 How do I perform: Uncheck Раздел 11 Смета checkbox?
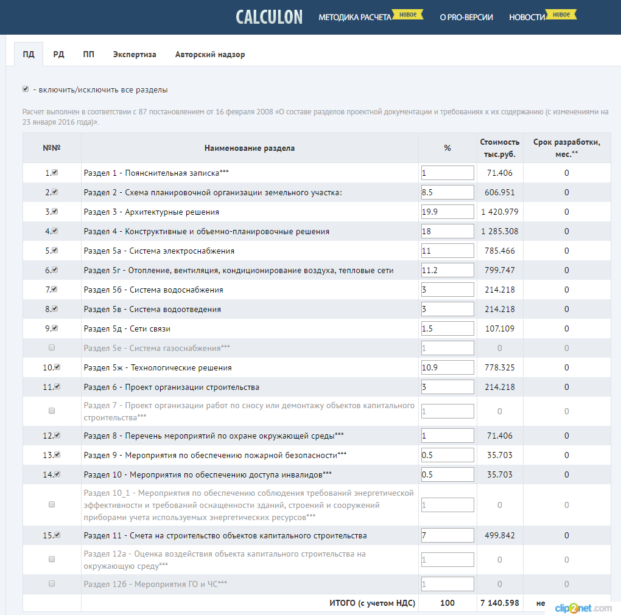coord(57,535)
